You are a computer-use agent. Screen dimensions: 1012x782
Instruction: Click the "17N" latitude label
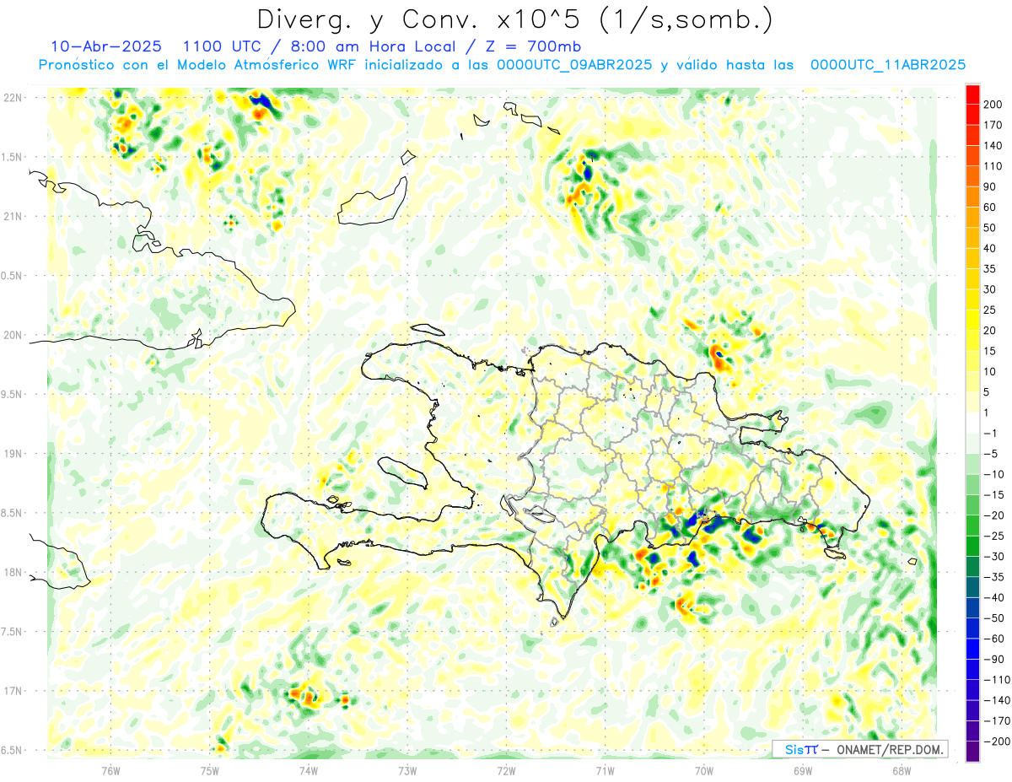(x=13, y=691)
